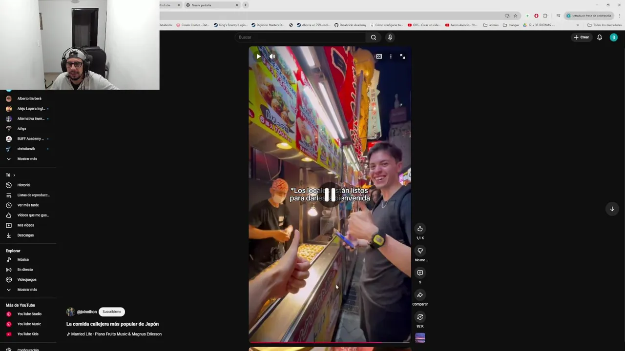This screenshot has width=625, height=351.
Task: Click the Crear button
Action: point(582,37)
